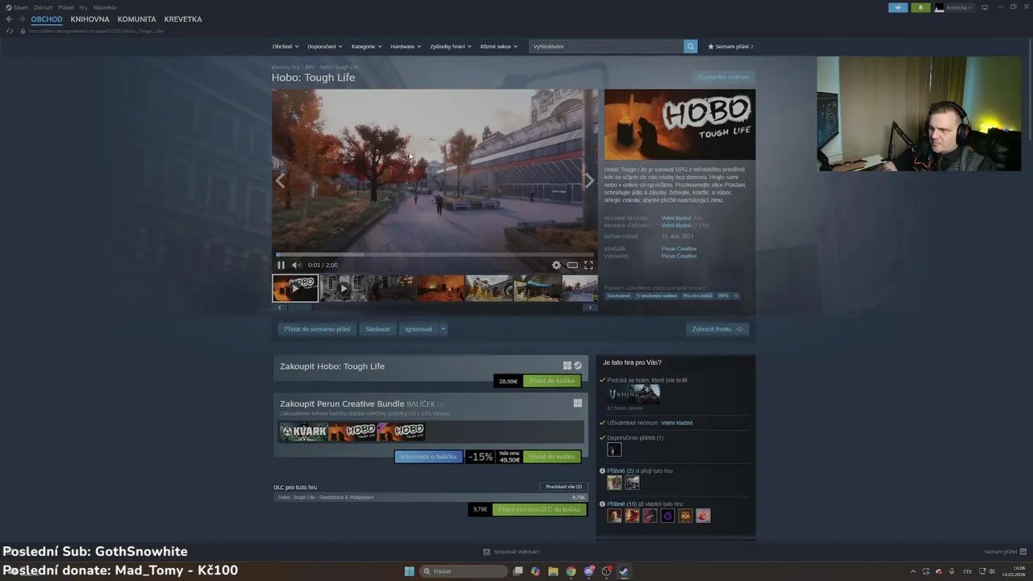Click the thumbnail strip right arrow
The width and height of the screenshot is (1033, 581).
pyautogui.click(x=590, y=307)
